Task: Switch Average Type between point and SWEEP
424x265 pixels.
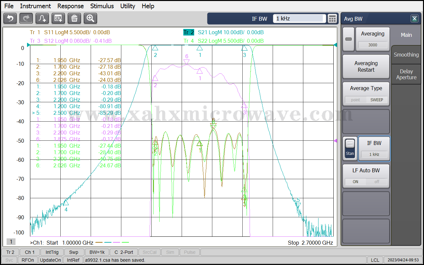Action: (x=366, y=100)
